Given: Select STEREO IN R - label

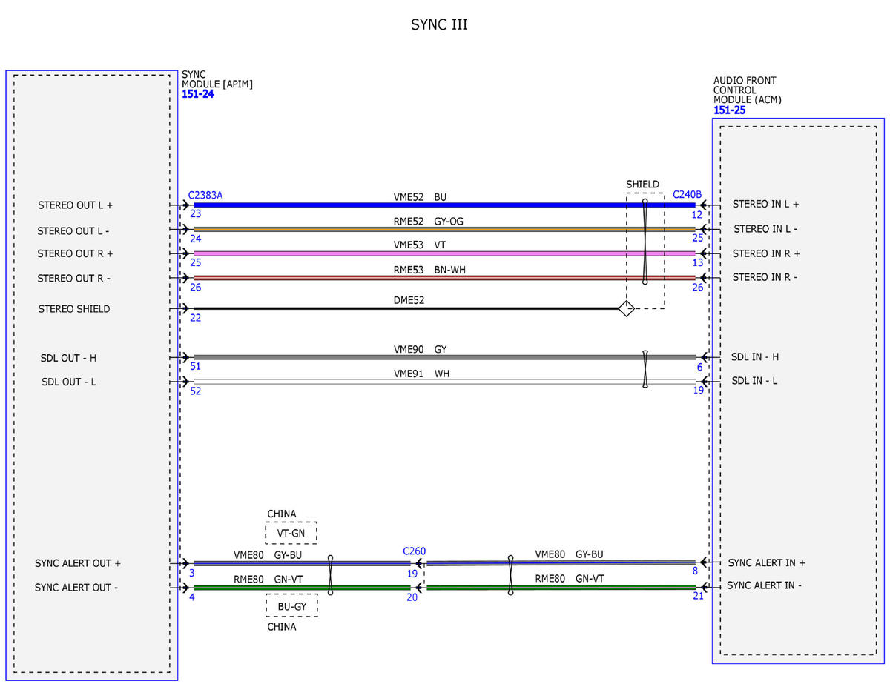Looking at the screenshot, I should (765, 277).
